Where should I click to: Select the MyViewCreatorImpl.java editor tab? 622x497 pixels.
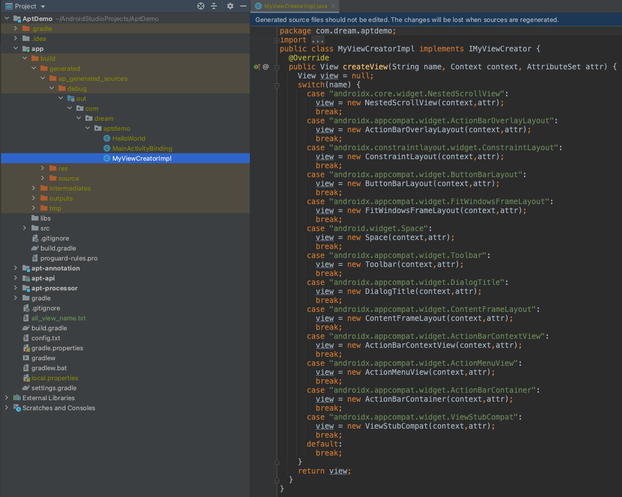coord(295,6)
